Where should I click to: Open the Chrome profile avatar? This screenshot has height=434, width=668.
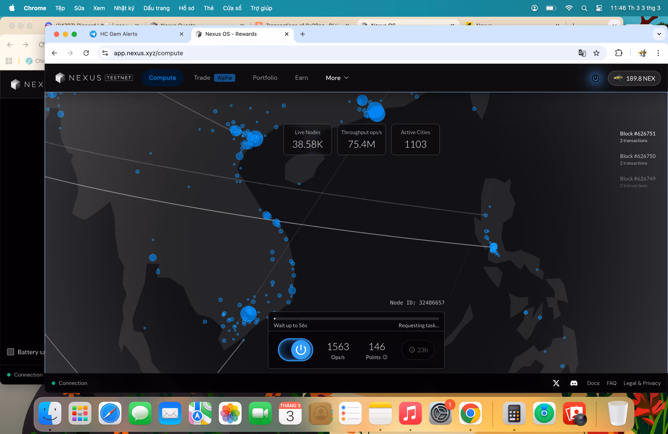pos(642,53)
